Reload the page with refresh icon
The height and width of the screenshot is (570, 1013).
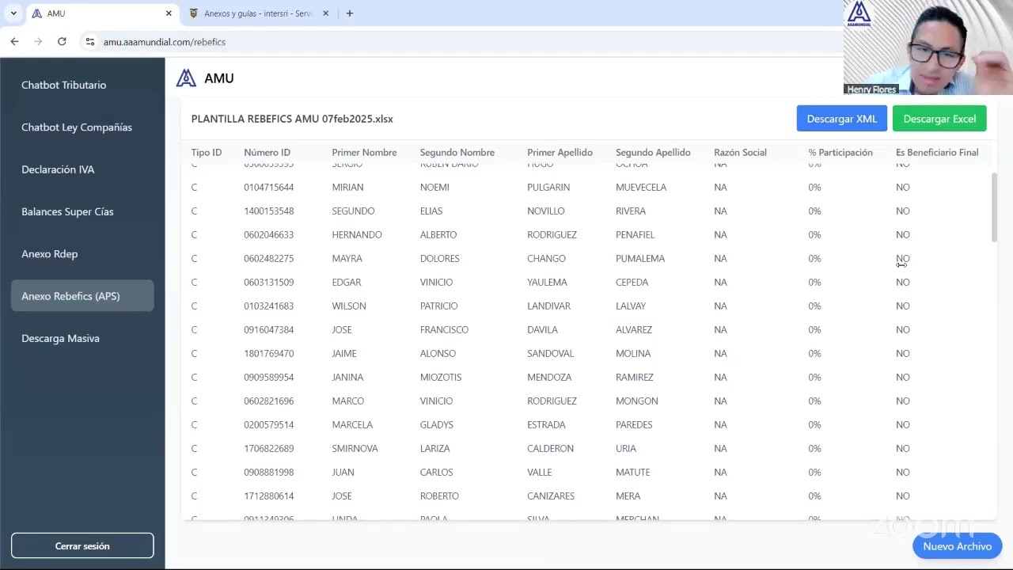point(62,41)
